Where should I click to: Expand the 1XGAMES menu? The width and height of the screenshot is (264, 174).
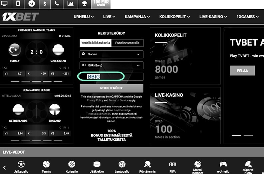247,17
